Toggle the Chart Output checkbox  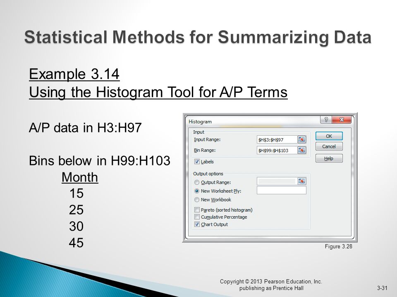pos(197,224)
